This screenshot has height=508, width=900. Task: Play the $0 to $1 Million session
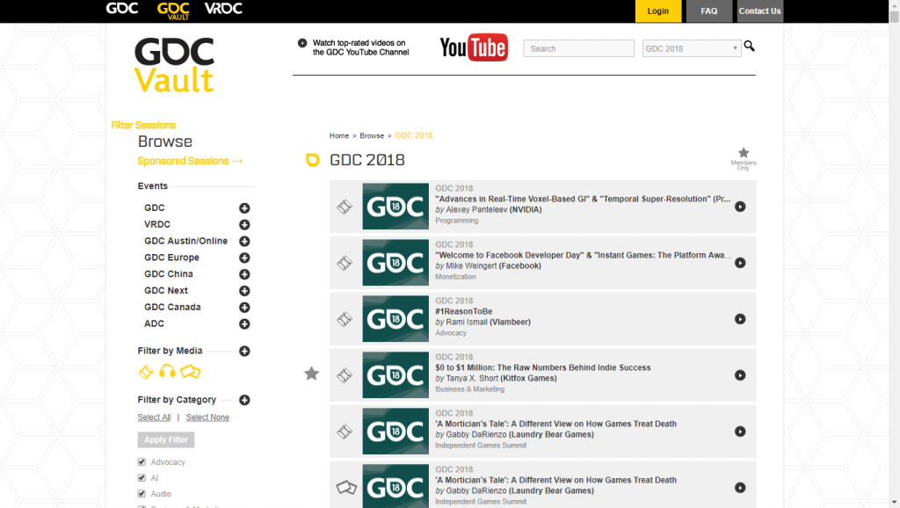pos(740,375)
